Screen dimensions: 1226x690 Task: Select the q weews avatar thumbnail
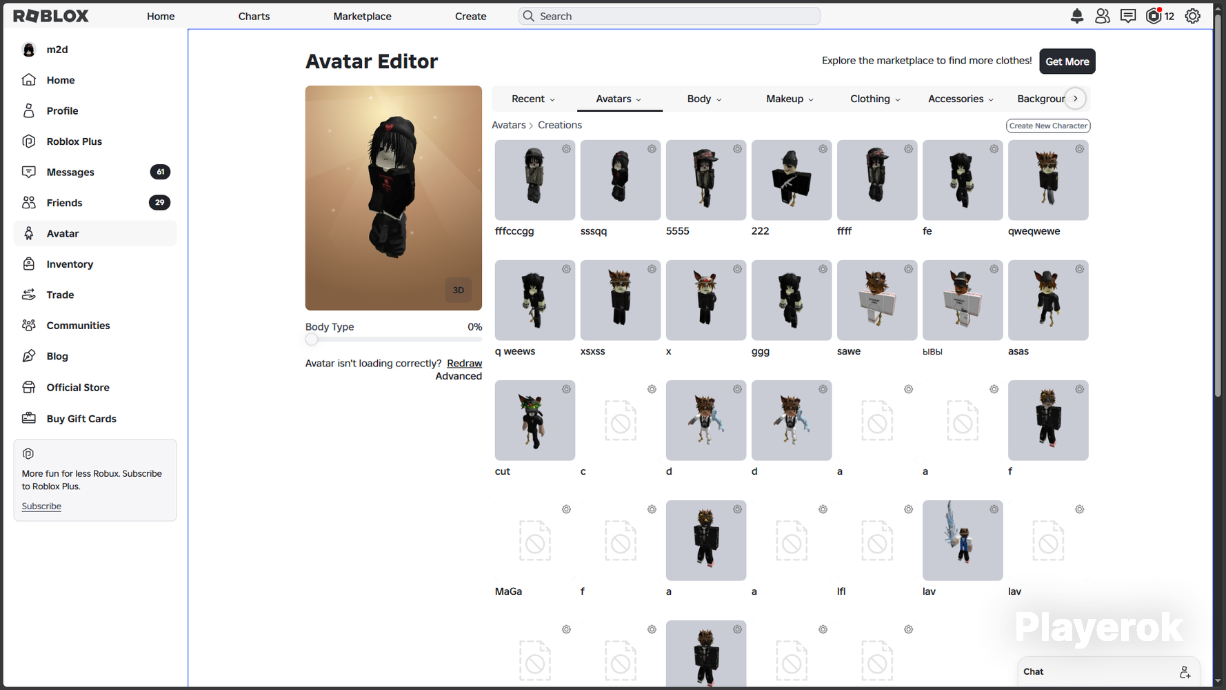click(x=535, y=300)
